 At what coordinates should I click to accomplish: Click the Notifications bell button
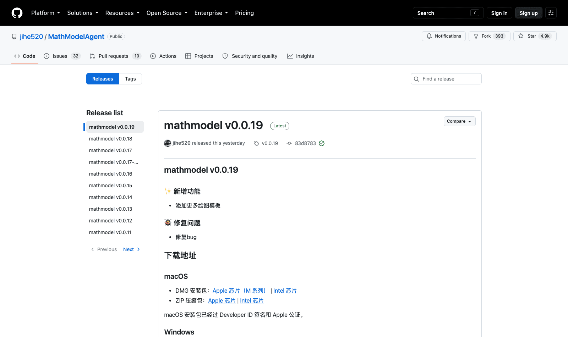(x=444, y=36)
